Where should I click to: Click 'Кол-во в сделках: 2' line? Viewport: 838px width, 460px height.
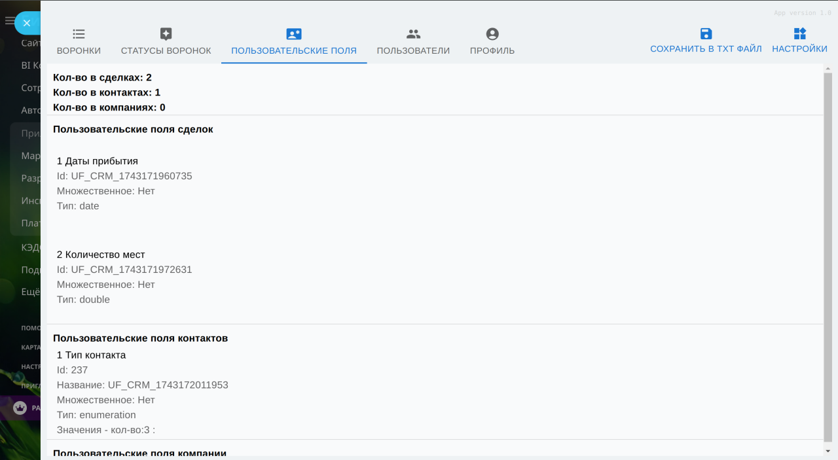click(x=102, y=78)
